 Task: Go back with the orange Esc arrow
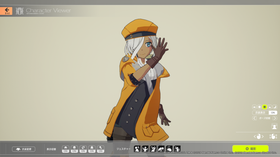[x=6, y=11]
